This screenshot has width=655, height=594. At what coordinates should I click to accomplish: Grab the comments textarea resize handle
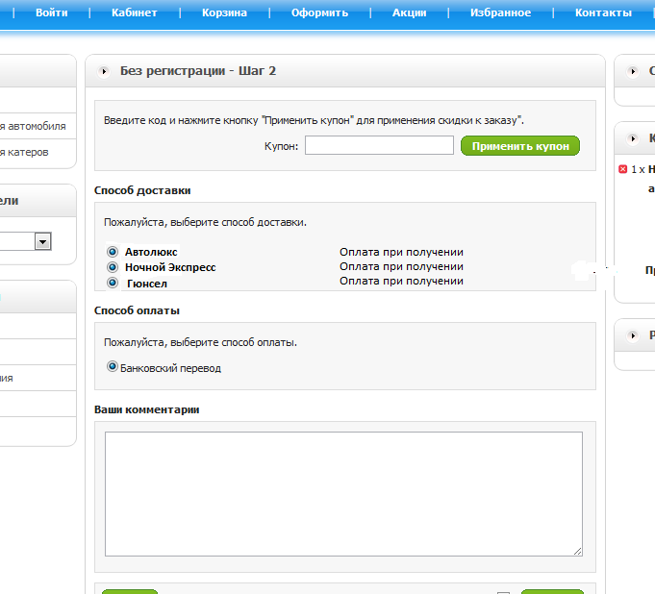point(577,551)
